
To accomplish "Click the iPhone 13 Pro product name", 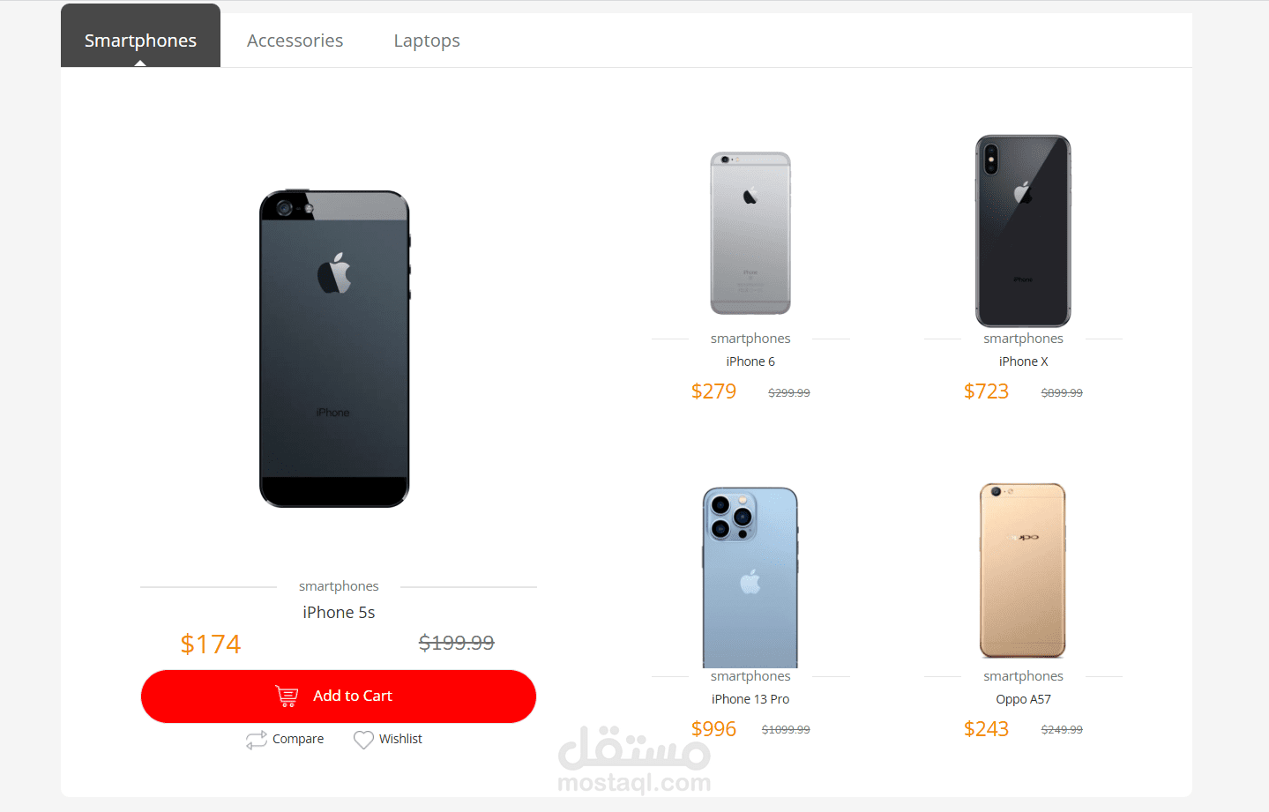I will tap(750, 699).
